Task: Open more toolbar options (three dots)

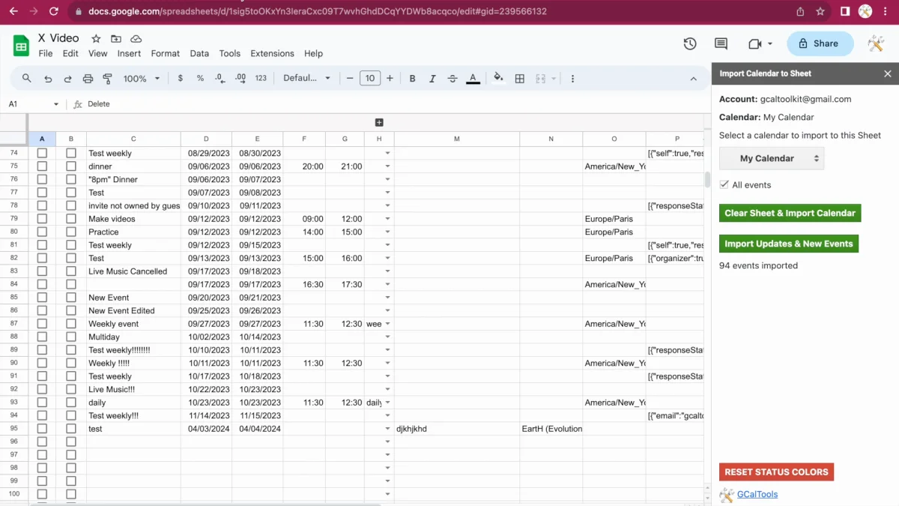Action: (x=573, y=78)
